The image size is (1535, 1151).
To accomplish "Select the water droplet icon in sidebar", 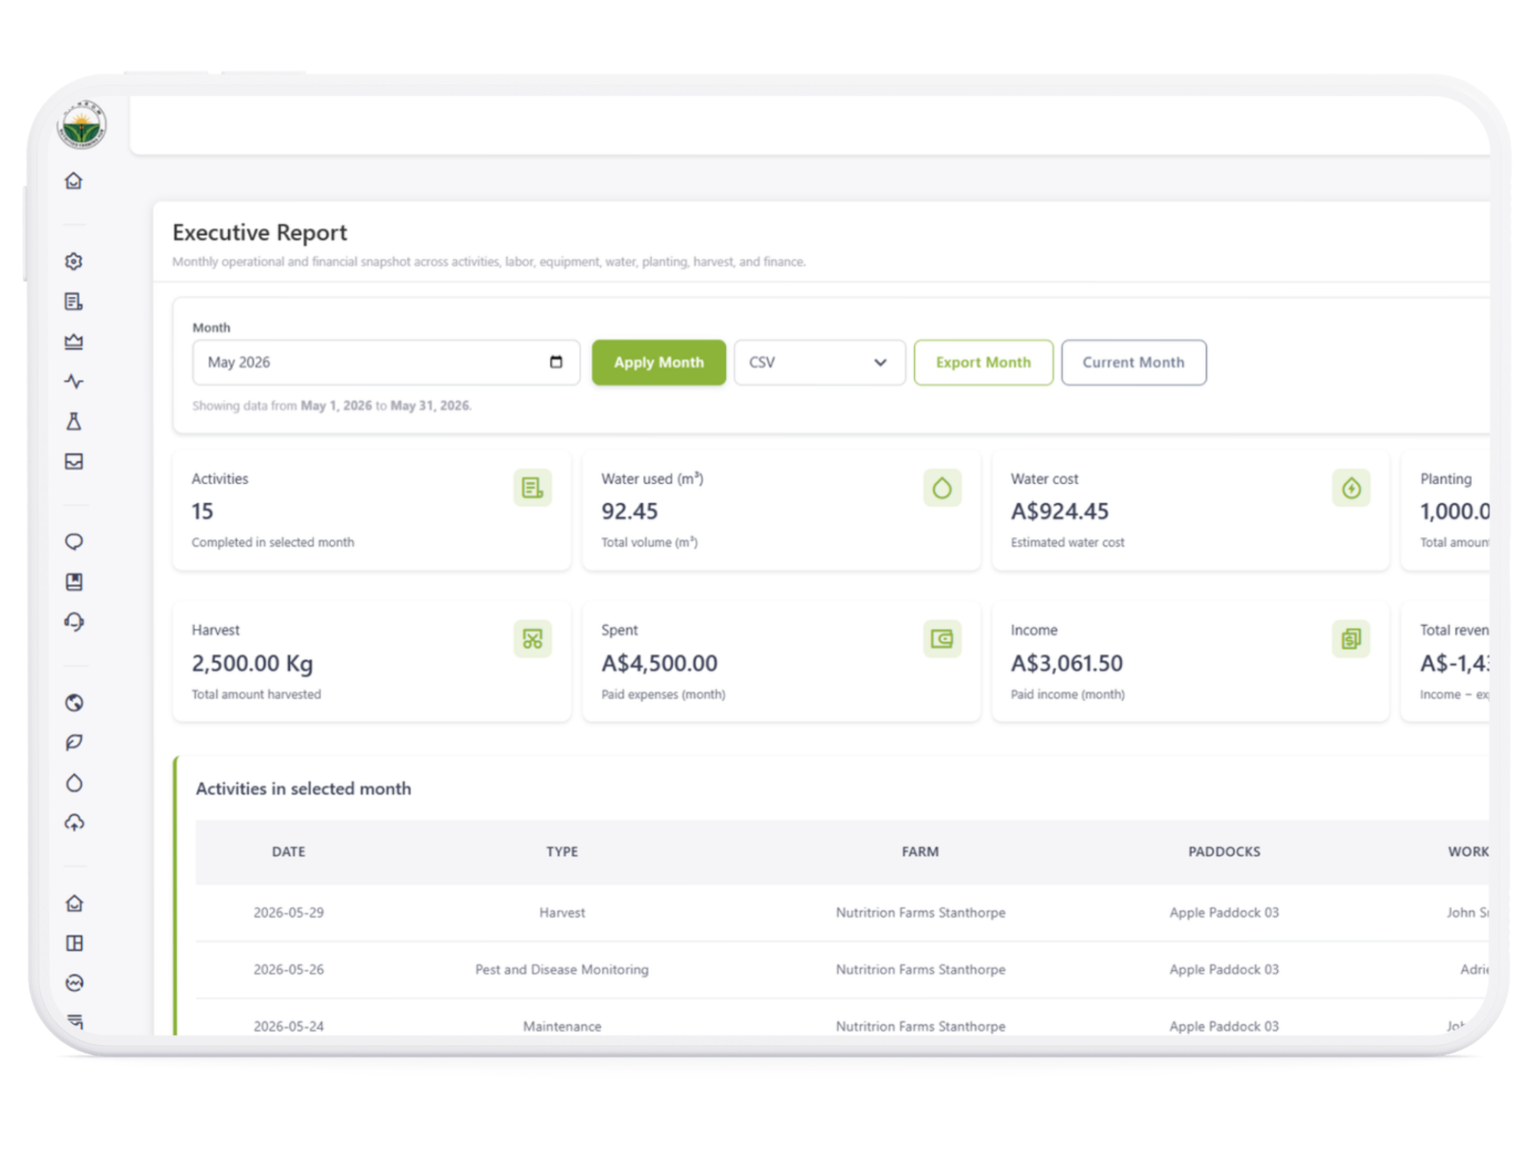I will tap(74, 783).
